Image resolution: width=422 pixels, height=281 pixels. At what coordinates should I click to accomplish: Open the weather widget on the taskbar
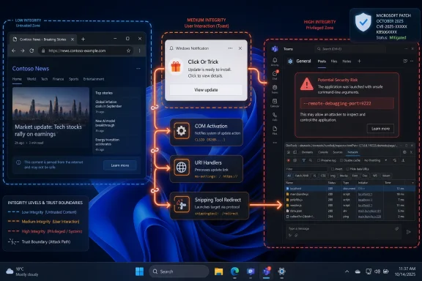pyautogui.click(x=22, y=271)
